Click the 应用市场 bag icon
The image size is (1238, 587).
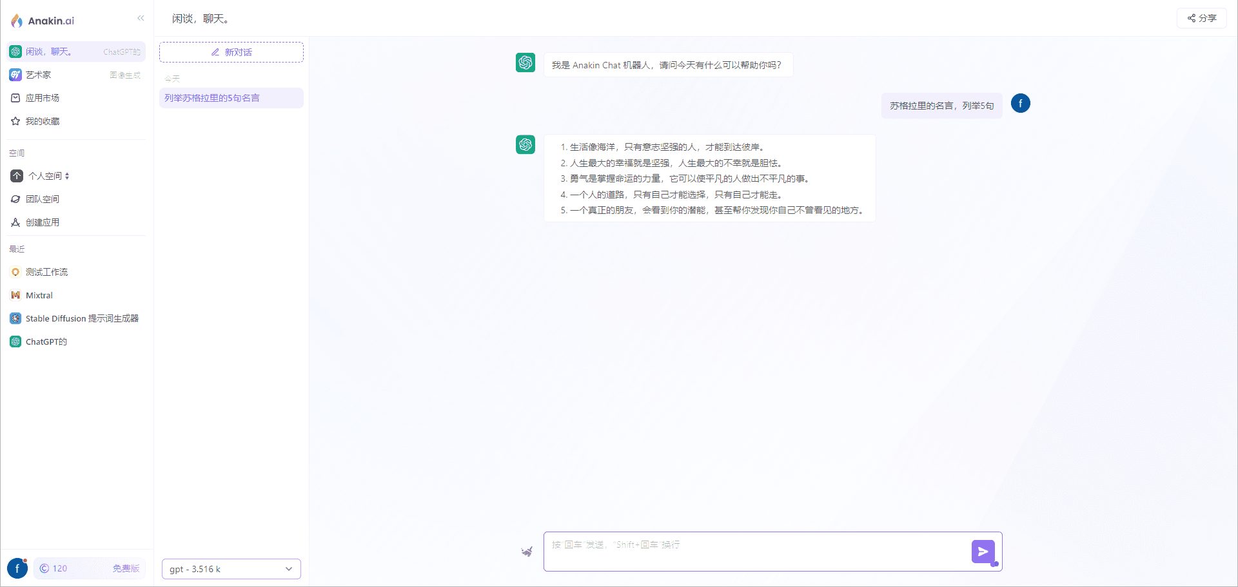15,98
